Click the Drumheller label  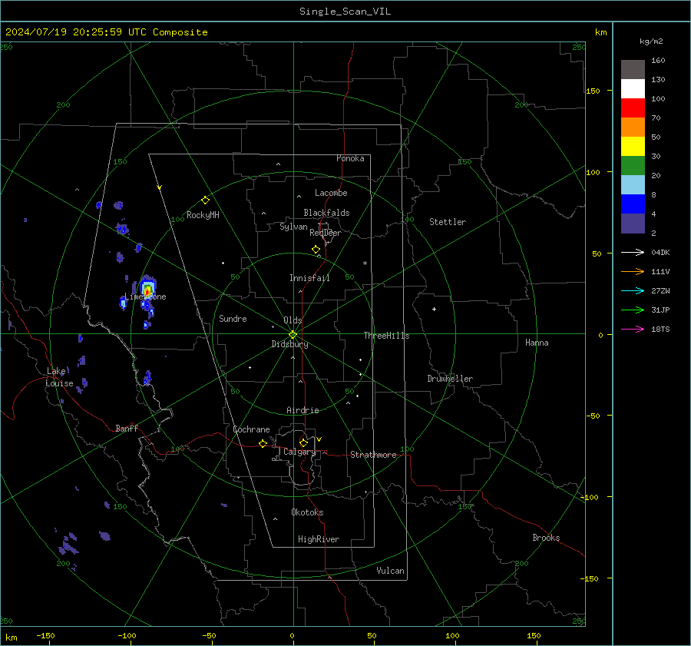tap(450, 379)
